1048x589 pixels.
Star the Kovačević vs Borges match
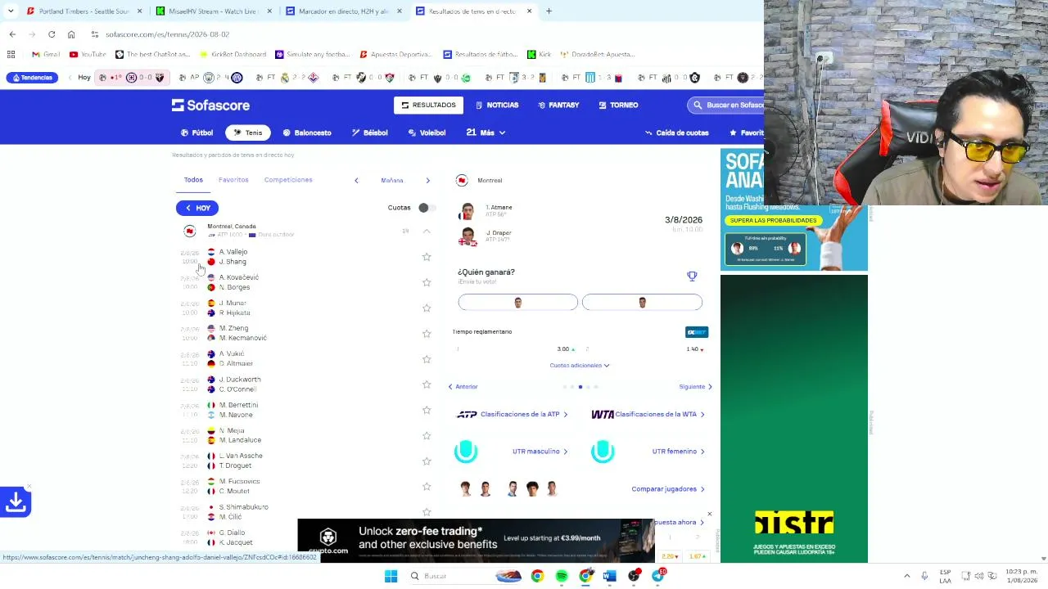[x=427, y=282]
